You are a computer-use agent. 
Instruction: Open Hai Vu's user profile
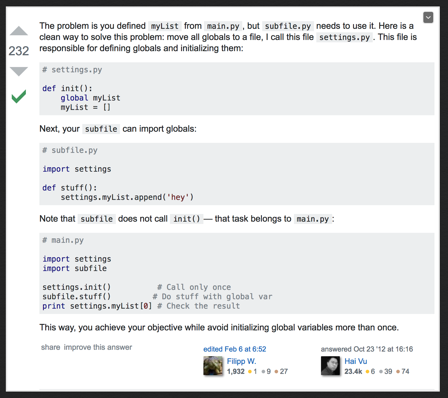[x=356, y=361]
